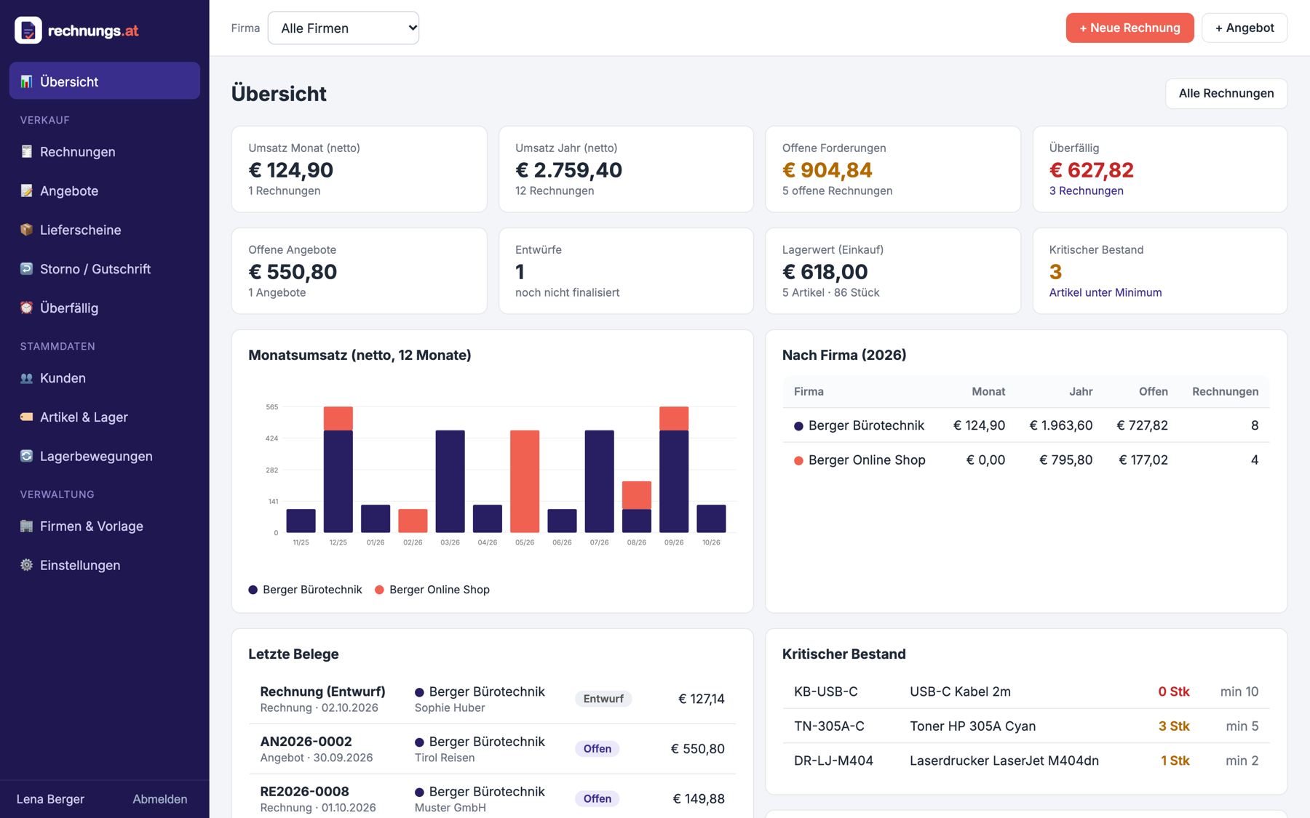This screenshot has width=1310, height=818.
Task: Click the Berger Bürotechnik legend color dot
Action: [x=253, y=590]
